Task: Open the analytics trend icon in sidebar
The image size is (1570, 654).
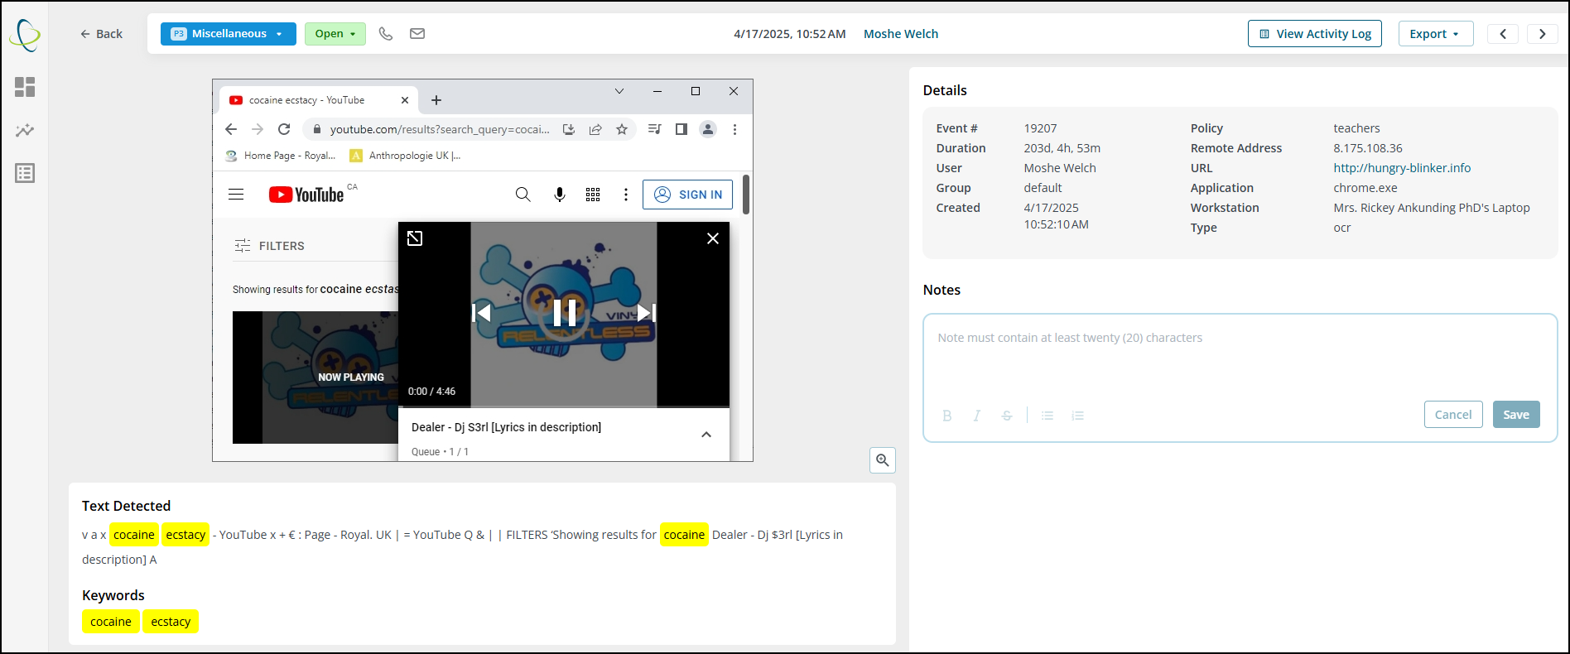Action: point(25,130)
